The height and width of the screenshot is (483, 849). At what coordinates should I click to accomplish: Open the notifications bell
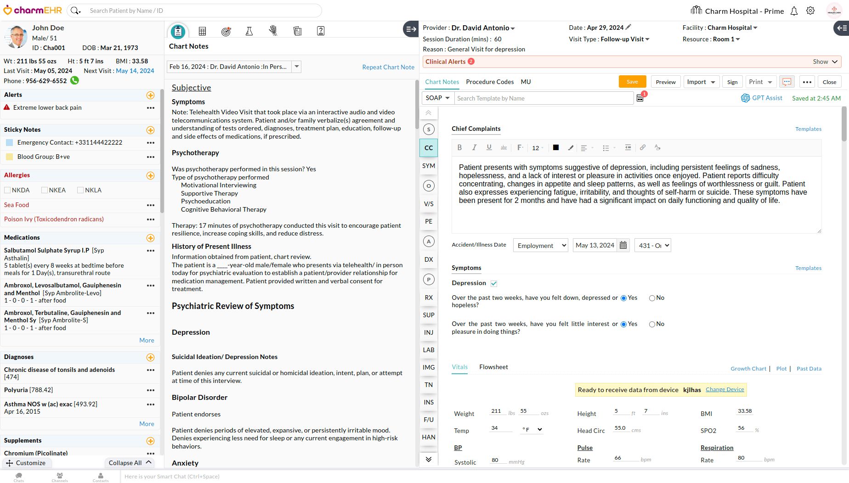click(x=794, y=11)
